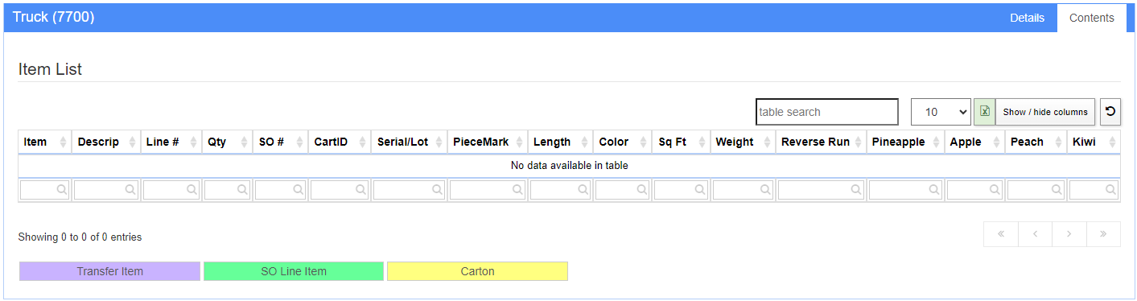1137x301 pixels.
Task: Click the sort icon on Kiwi column
Action: tap(1112, 142)
